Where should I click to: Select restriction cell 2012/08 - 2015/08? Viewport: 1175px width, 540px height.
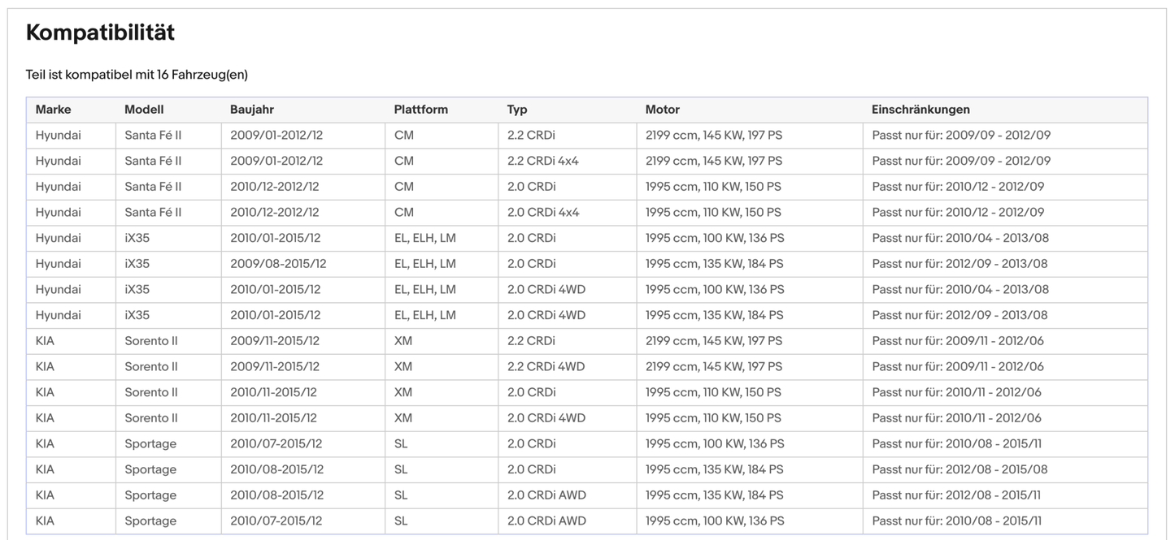(960, 469)
